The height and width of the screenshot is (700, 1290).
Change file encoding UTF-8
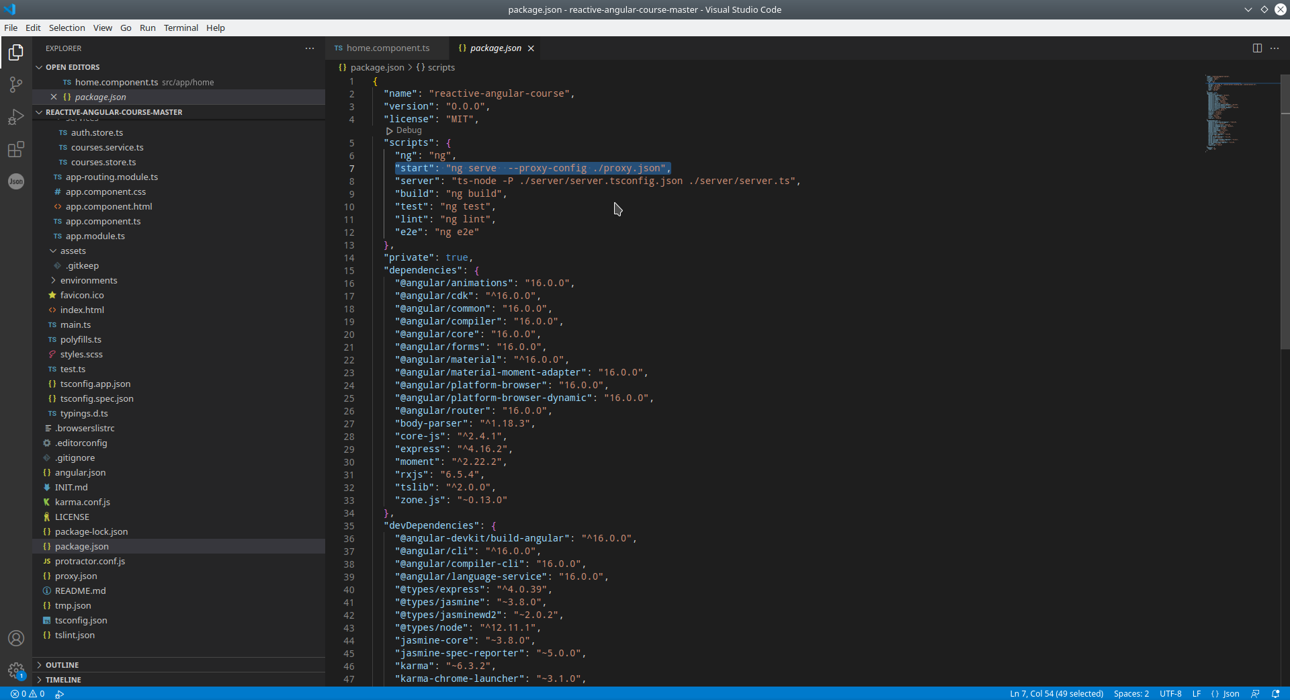1170,694
